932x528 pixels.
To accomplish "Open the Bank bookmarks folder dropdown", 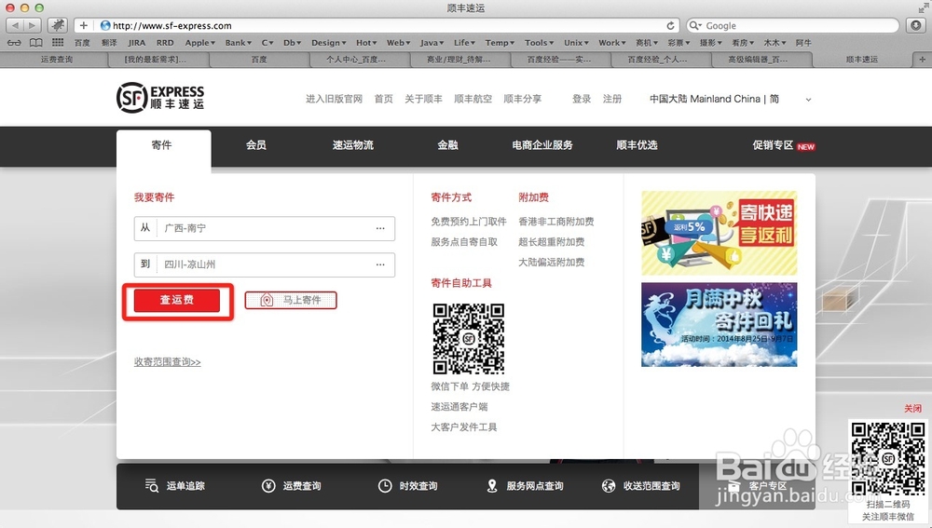I will 239,43.
